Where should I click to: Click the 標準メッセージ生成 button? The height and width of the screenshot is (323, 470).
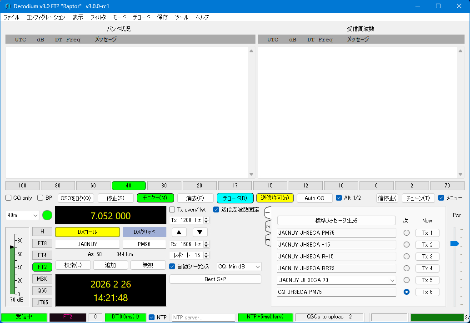pos(336,221)
